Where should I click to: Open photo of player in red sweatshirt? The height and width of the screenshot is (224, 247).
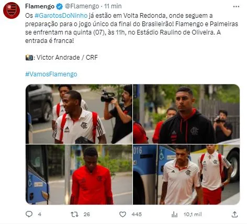click(x=79, y=174)
